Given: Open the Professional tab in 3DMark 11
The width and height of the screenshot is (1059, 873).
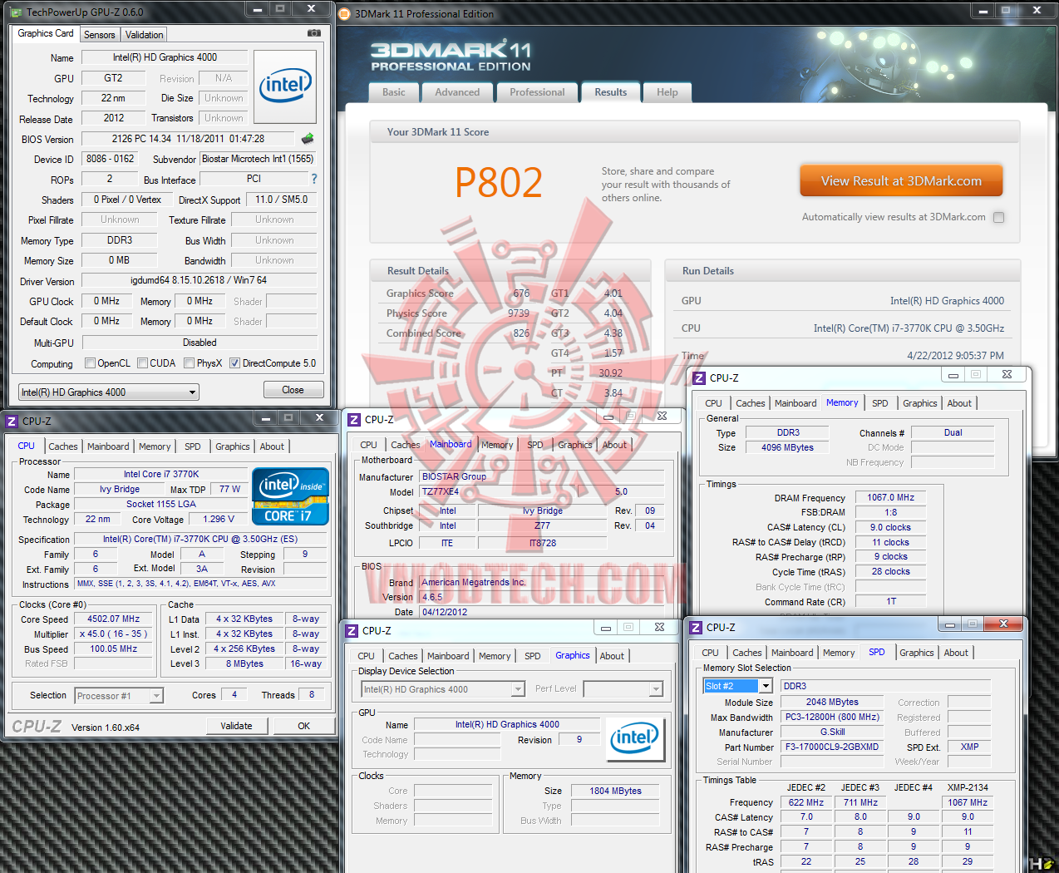Looking at the screenshot, I should pos(537,92).
